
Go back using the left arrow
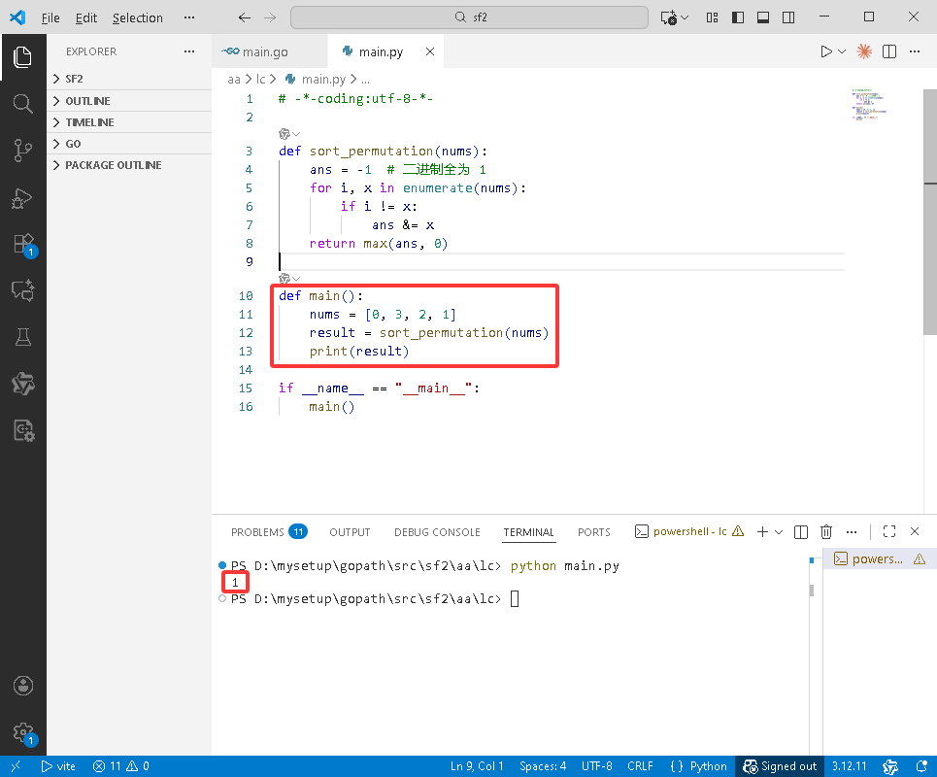coord(245,17)
